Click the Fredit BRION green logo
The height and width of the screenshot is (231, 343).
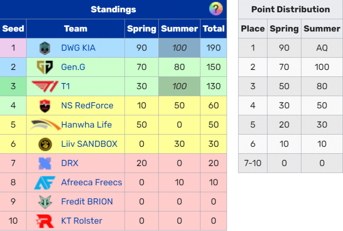tap(45, 202)
